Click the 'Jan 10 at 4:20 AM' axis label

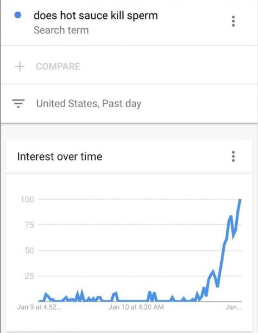[136, 307]
